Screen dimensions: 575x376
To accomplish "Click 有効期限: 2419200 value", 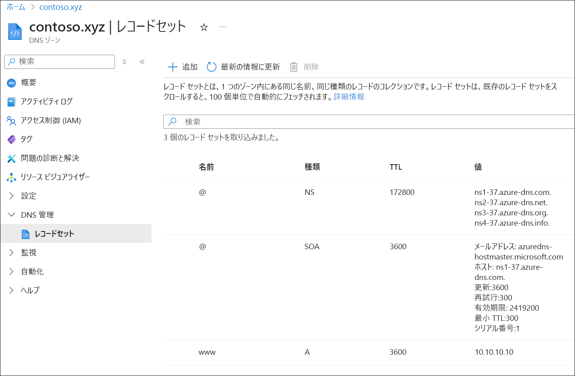I will (507, 308).
